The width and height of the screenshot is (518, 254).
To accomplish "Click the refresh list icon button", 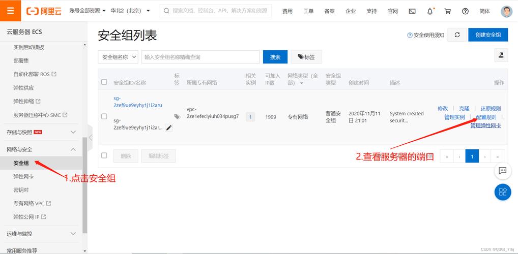I will (x=457, y=35).
